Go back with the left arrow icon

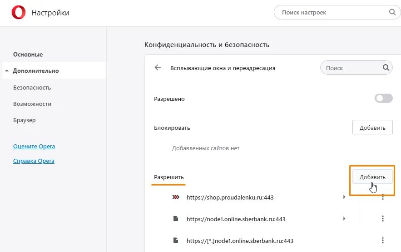pyautogui.click(x=158, y=68)
